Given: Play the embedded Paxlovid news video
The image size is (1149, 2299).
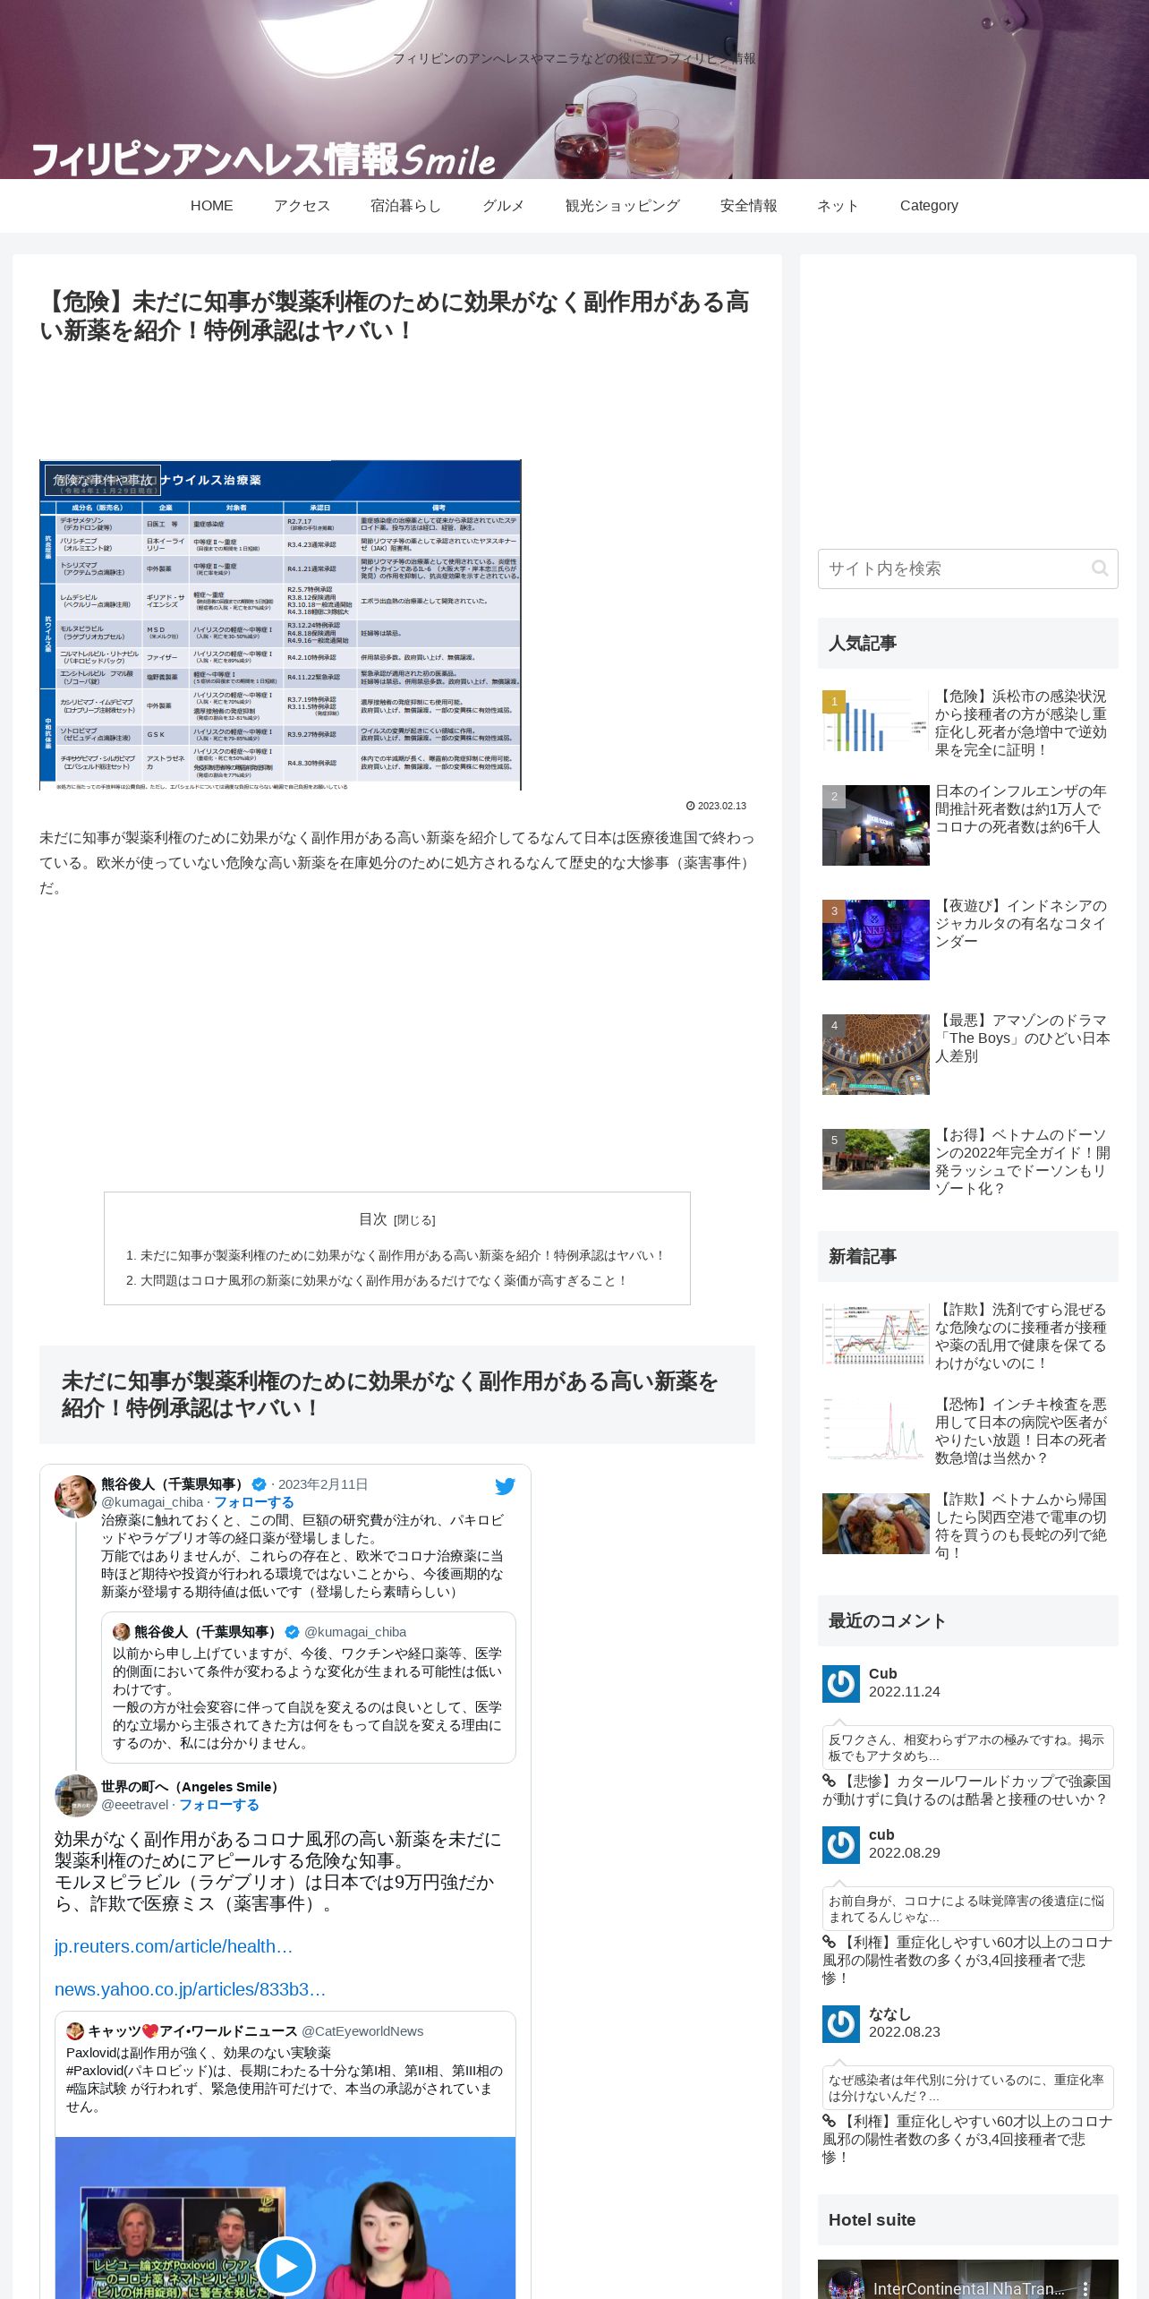Looking at the screenshot, I should point(285,2265).
